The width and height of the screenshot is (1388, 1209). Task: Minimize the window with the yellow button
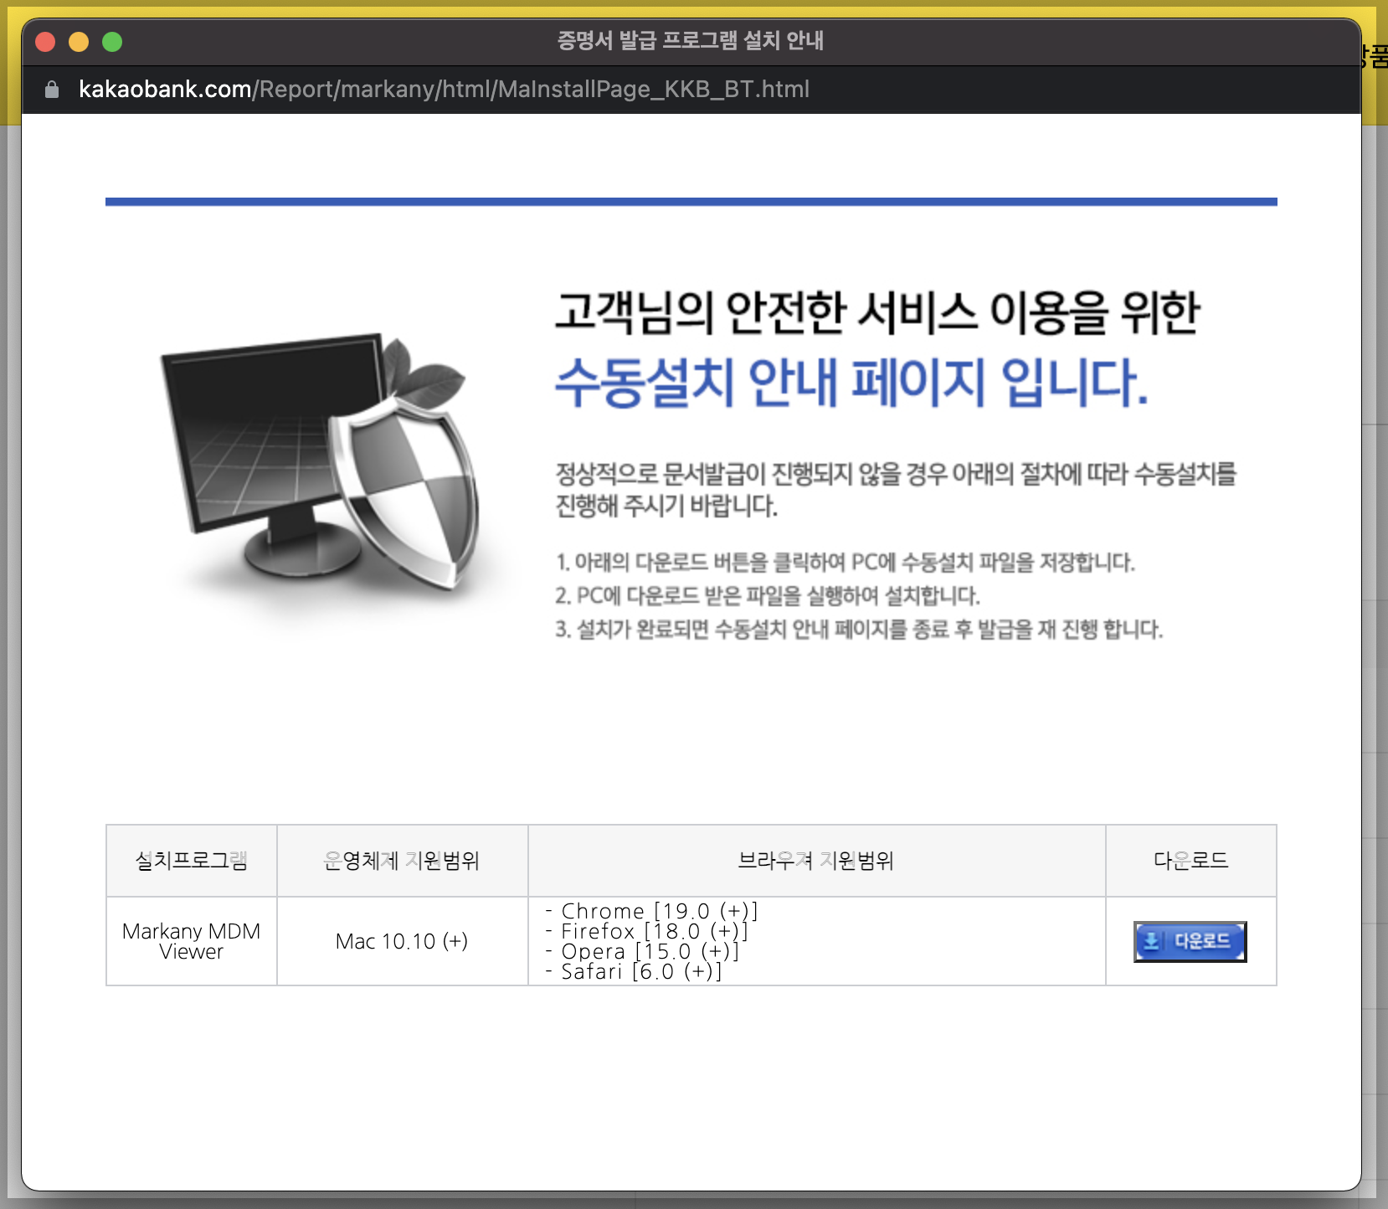point(79,42)
